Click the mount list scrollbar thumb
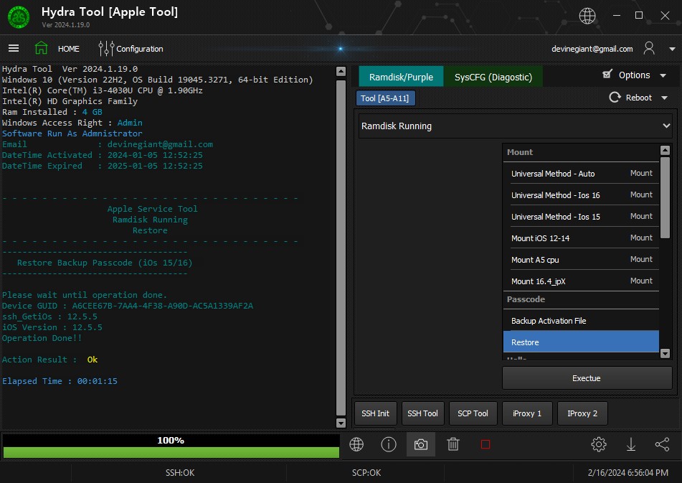 click(665, 197)
